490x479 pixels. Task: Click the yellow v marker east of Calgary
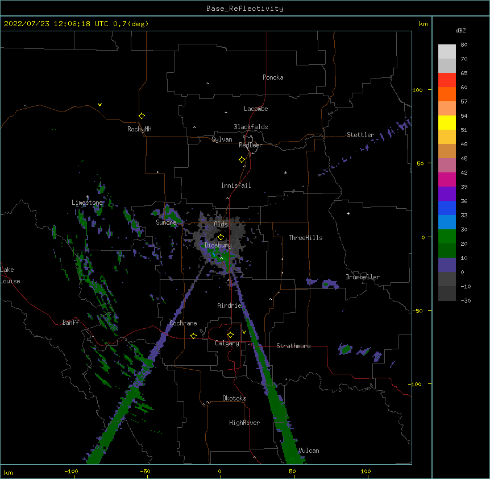click(x=244, y=332)
